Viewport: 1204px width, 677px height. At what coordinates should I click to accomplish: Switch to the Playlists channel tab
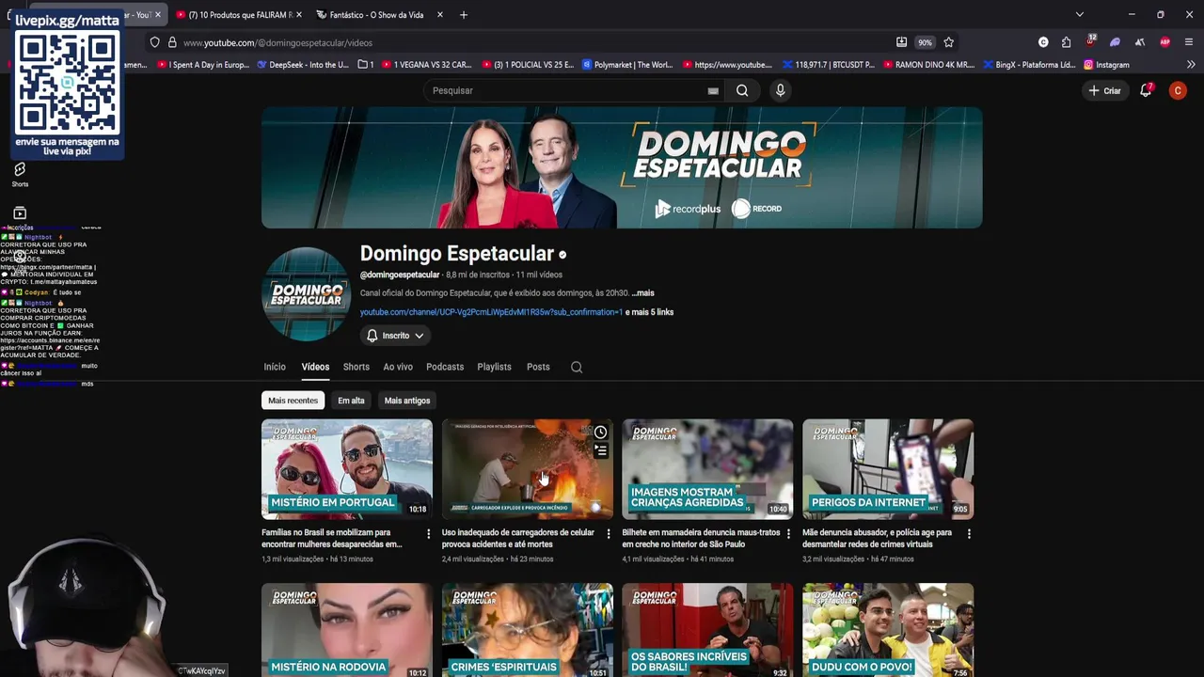click(x=494, y=367)
